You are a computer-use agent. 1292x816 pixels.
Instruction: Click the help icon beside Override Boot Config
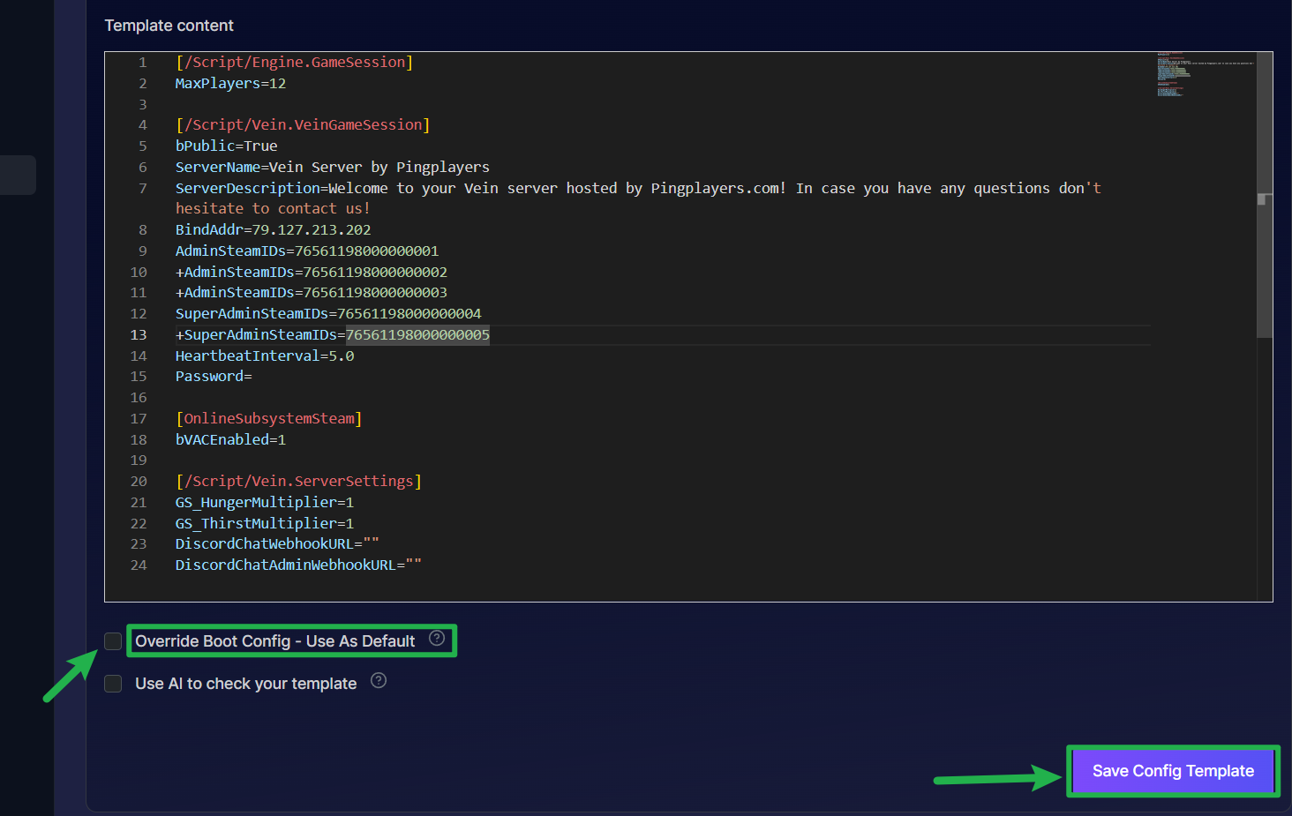[x=437, y=639]
